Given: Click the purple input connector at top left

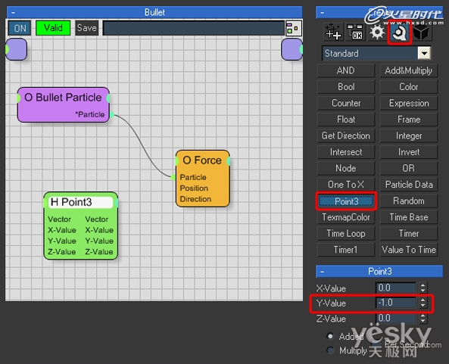Looking at the screenshot, I should point(17,49).
